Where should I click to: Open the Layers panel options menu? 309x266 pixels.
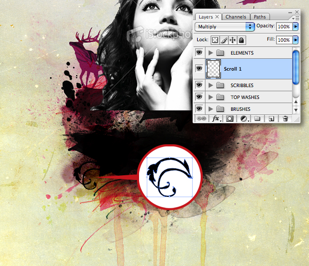point(296,19)
